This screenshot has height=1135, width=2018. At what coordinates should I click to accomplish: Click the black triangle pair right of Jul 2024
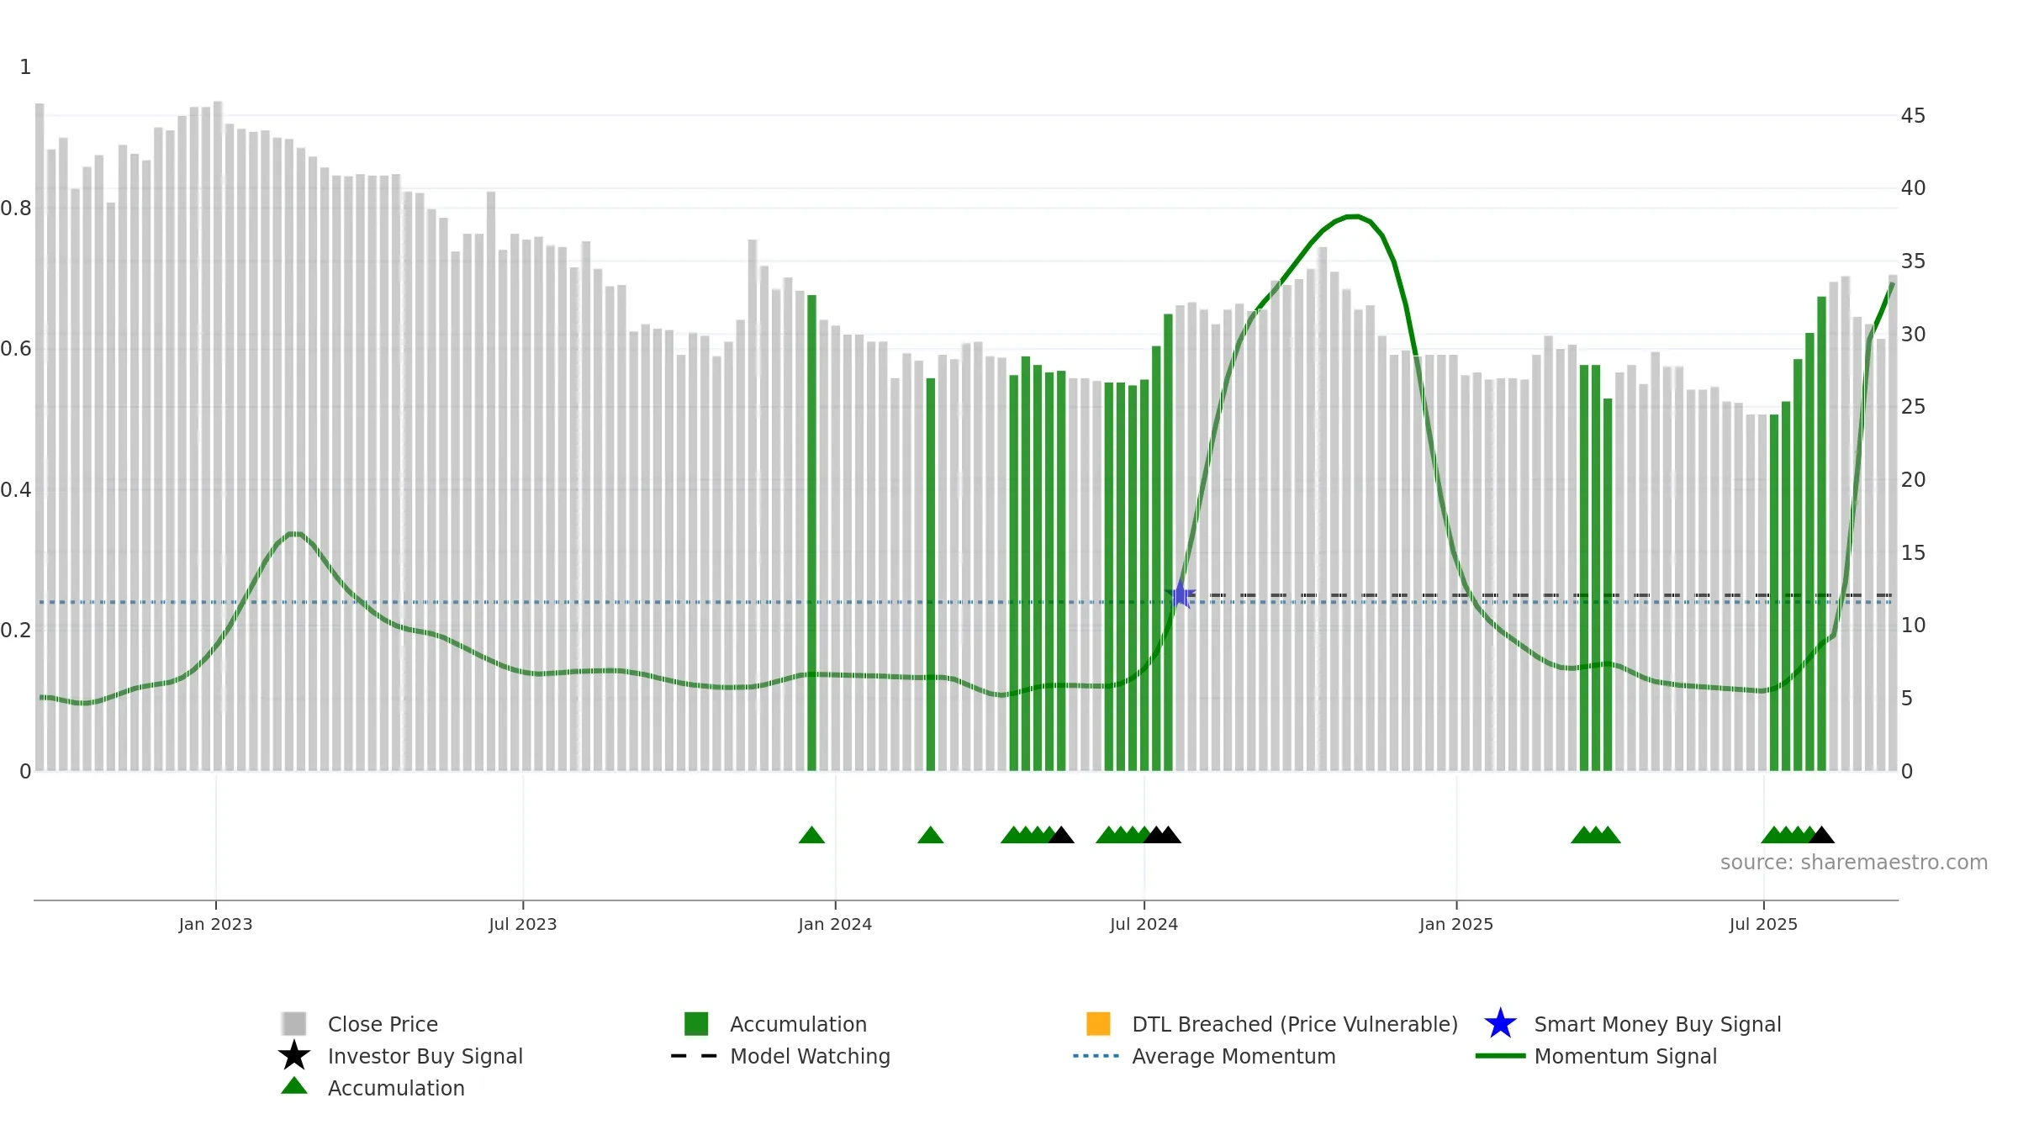pos(1162,835)
